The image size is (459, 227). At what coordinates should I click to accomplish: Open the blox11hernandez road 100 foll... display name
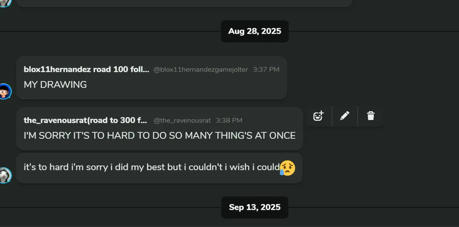click(x=86, y=70)
